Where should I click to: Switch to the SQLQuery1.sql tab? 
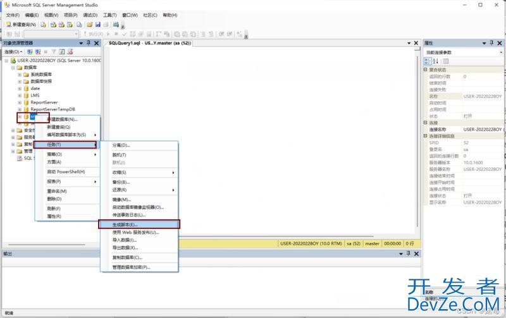point(150,43)
